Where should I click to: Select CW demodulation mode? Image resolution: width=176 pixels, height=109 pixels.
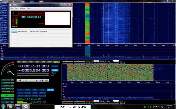[x=51, y=62]
